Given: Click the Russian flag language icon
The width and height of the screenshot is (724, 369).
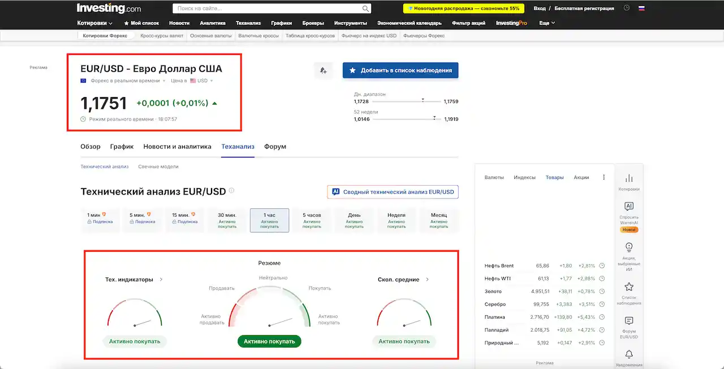Looking at the screenshot, I should coord(641,8).
